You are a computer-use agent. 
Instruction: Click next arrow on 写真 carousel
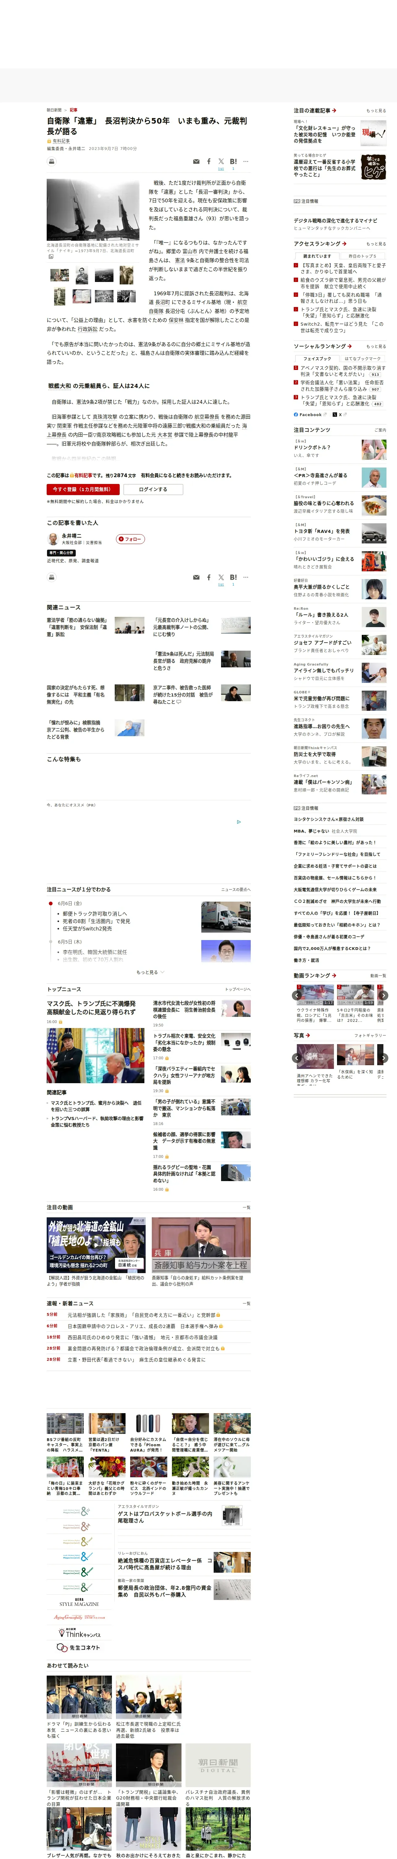click(x=383, y=1058)
